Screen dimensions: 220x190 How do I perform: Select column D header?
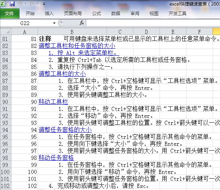pos(146,32)
